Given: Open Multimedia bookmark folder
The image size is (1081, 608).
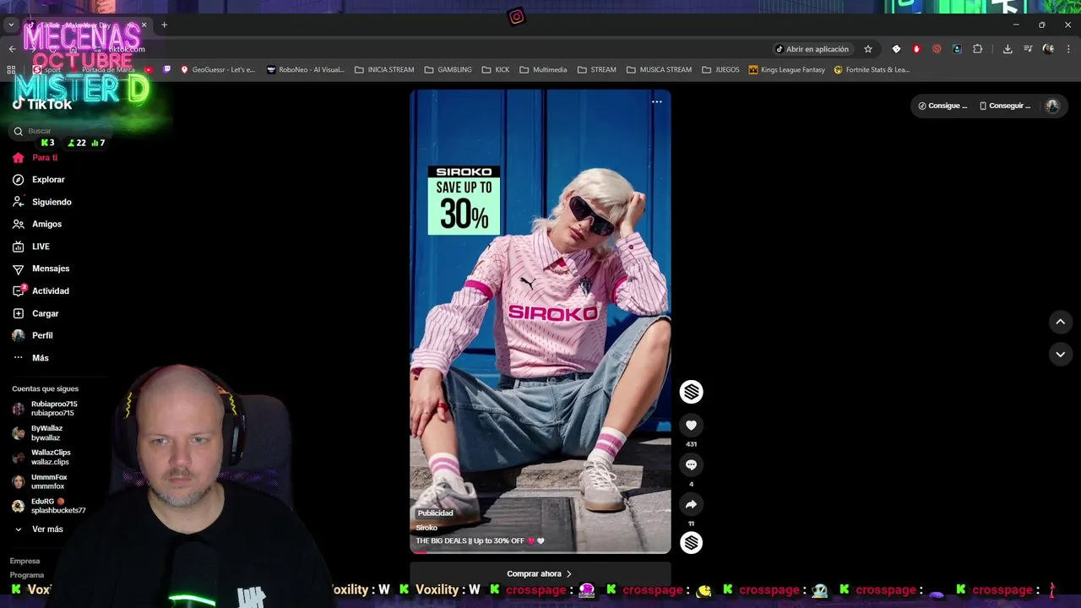Looking at the screenshot, I should pos(543,70).
